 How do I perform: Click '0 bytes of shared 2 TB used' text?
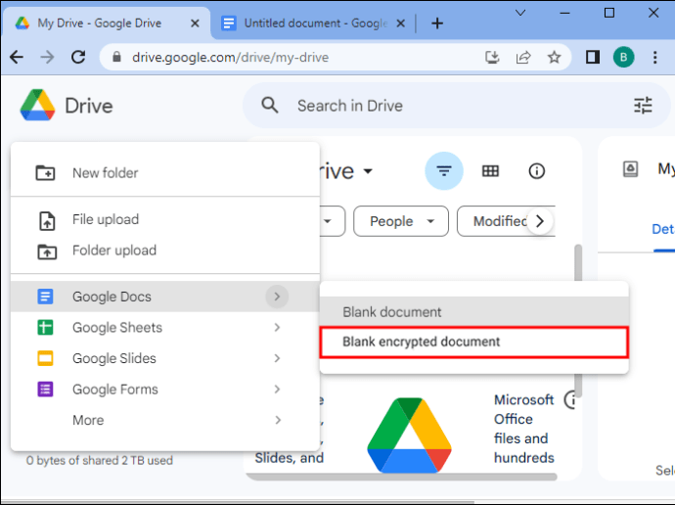(x=100, y=460)
